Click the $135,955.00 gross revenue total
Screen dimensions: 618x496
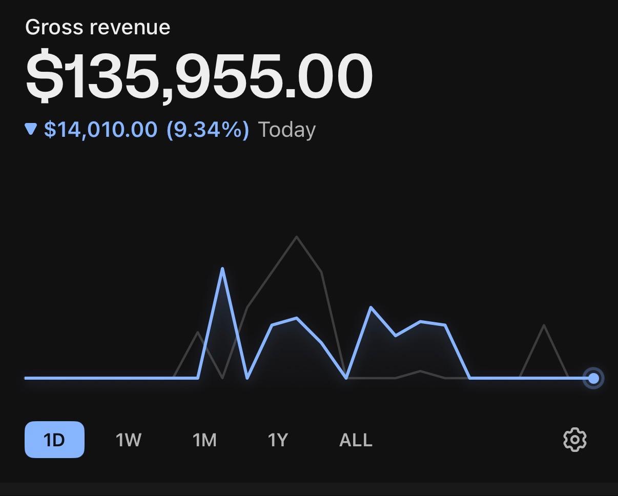tap(199, 77)
